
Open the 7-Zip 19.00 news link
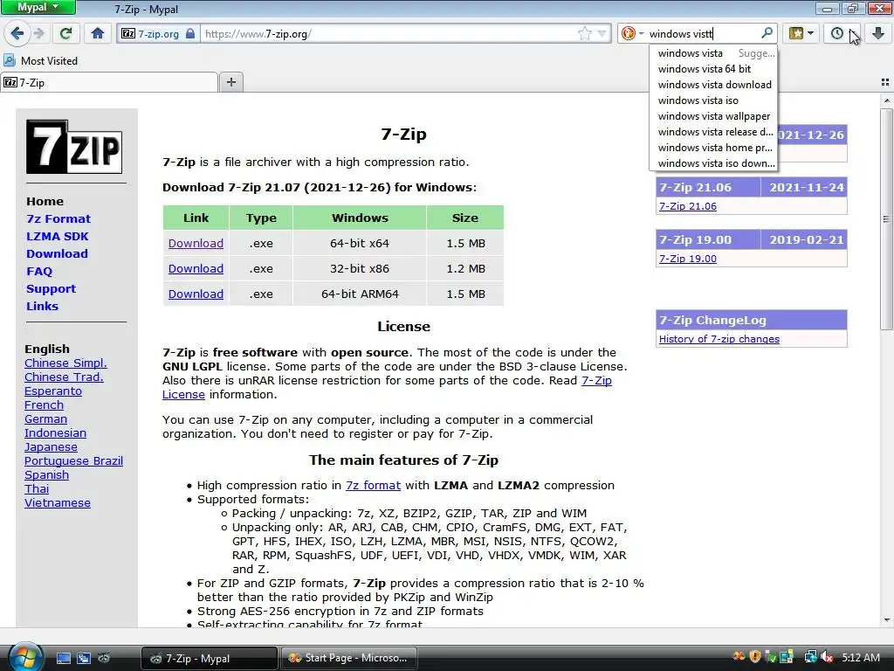688,259
